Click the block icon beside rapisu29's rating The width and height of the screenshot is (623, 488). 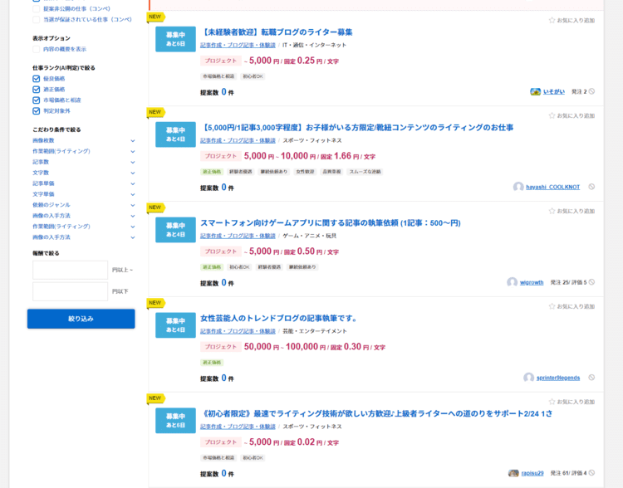(591, 472)
